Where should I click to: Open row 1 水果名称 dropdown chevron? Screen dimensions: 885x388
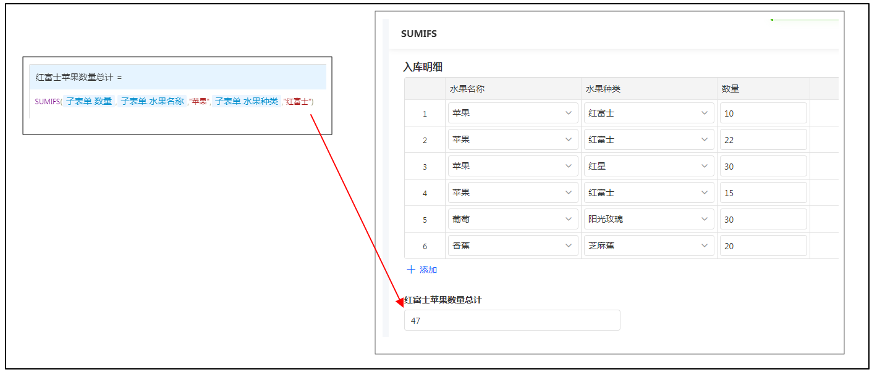pos(569,114)
